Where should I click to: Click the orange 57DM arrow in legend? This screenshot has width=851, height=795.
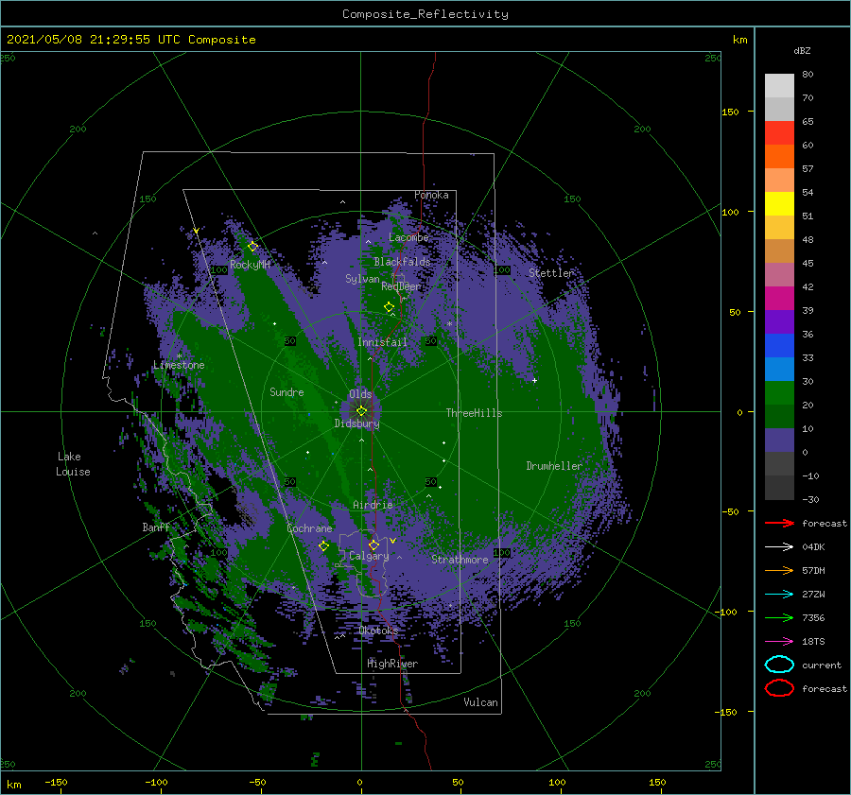pyautogui.click(x=779, y=570)
